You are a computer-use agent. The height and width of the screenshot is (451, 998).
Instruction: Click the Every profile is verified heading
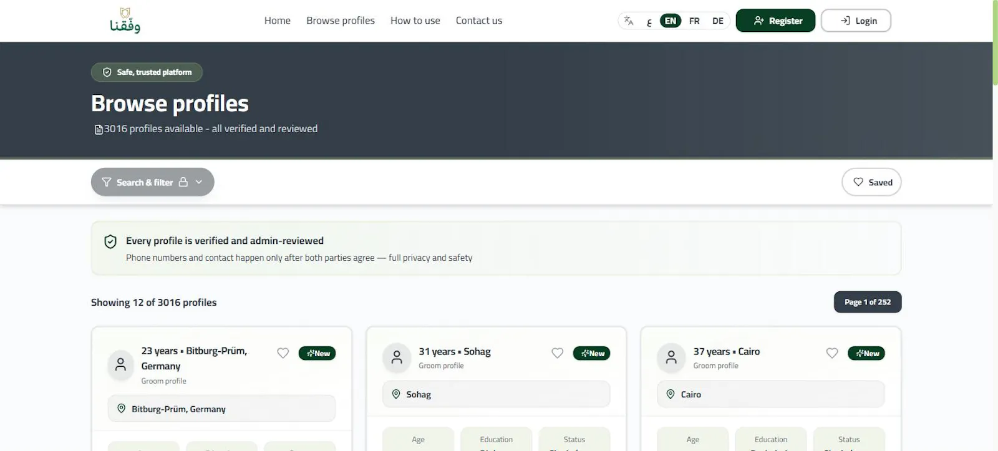(x=225, y=241)
